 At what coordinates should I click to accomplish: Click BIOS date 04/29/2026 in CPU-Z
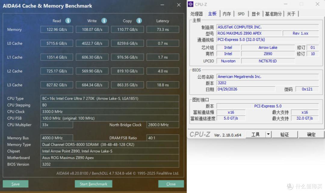tap(246, 89)
